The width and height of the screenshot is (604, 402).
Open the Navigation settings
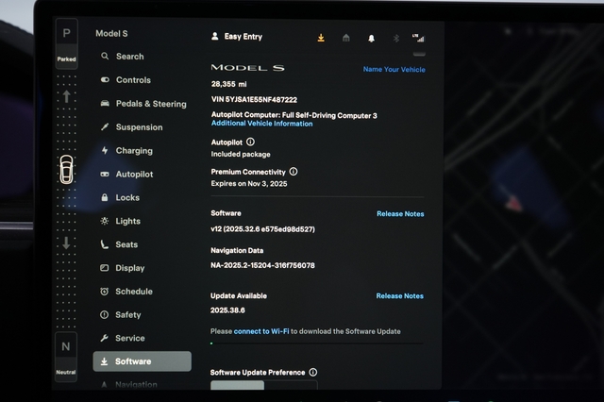[x=128, y=384]
